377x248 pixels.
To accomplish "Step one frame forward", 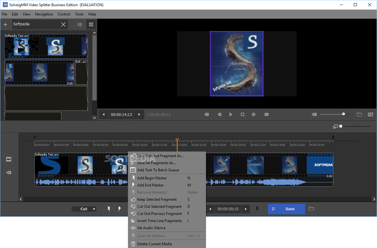I will (254, 114).
